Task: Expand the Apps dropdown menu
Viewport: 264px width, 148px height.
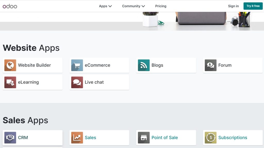Action: 105,6
